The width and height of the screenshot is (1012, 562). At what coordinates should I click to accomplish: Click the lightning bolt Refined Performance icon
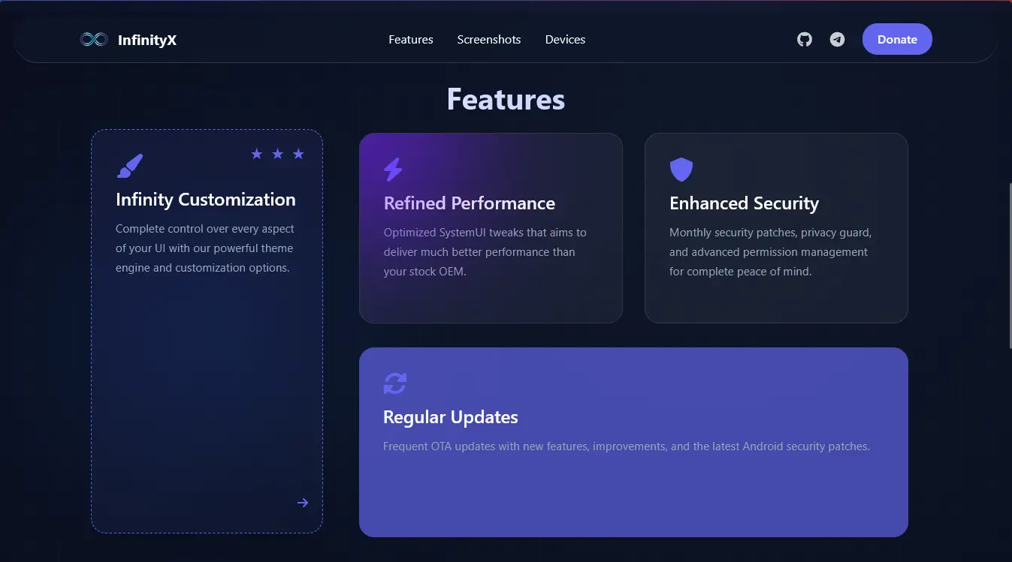tap(393, 170)
